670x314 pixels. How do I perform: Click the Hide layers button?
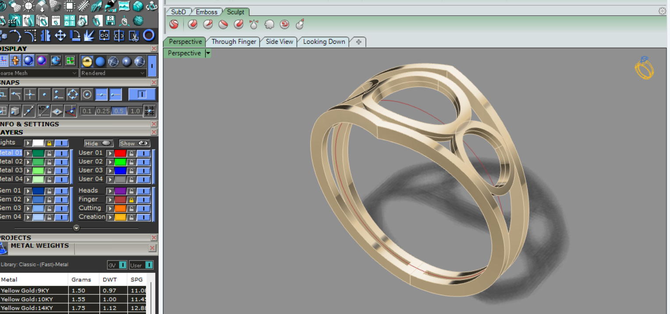[x=98, y=143]
